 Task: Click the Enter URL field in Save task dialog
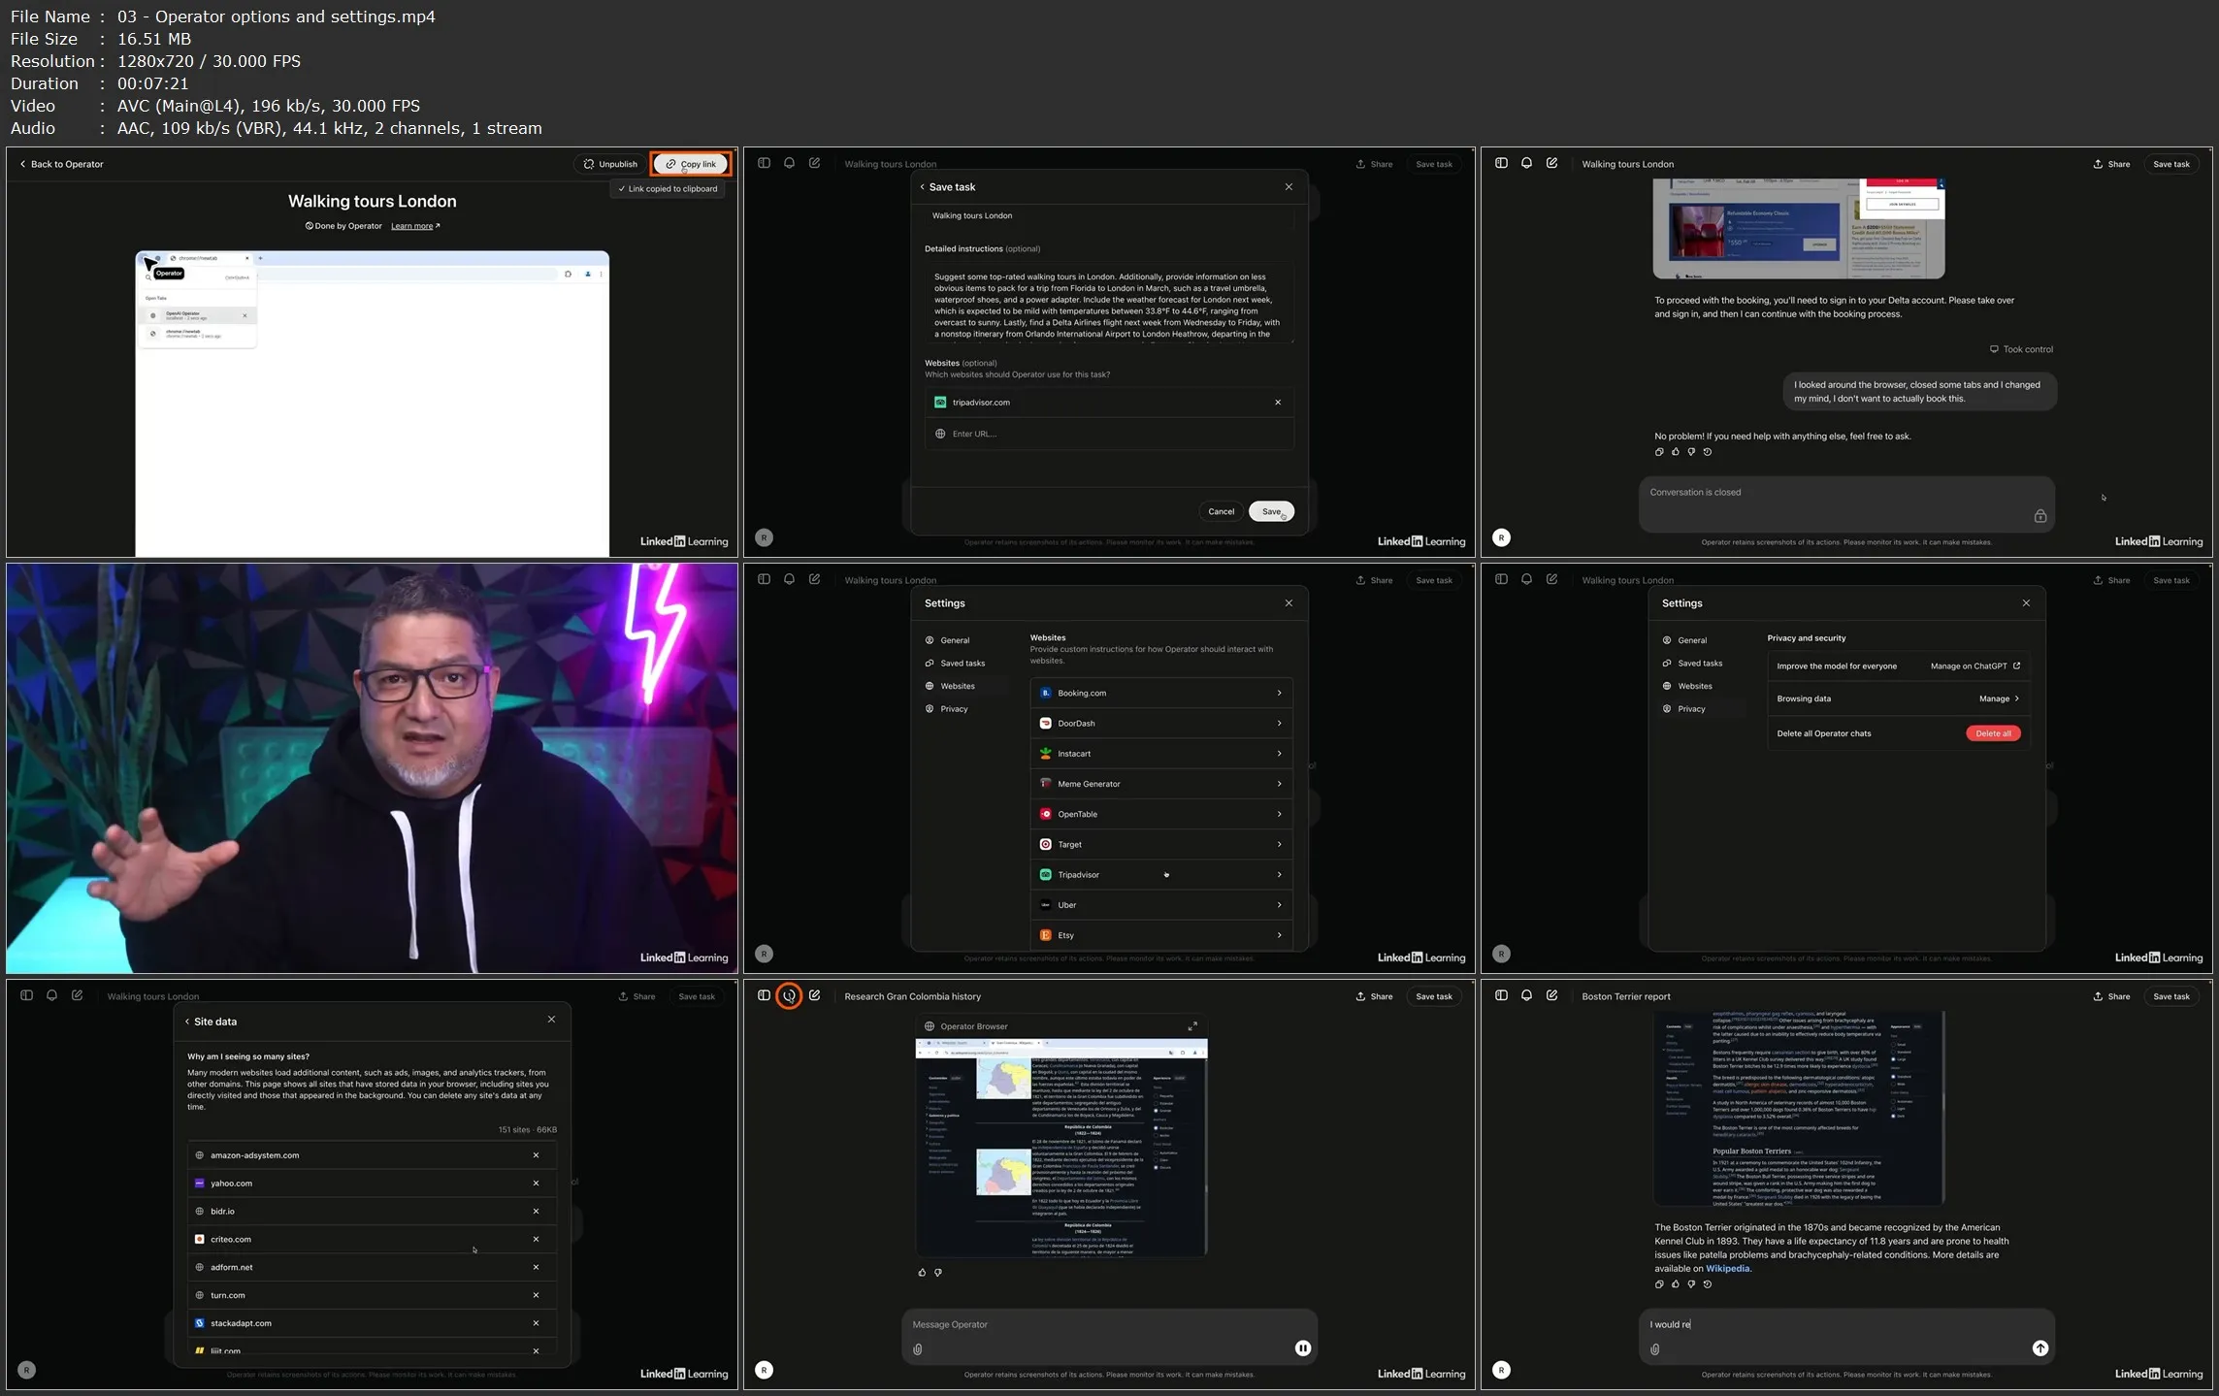pyautogui.click(x=1109, y=434)
